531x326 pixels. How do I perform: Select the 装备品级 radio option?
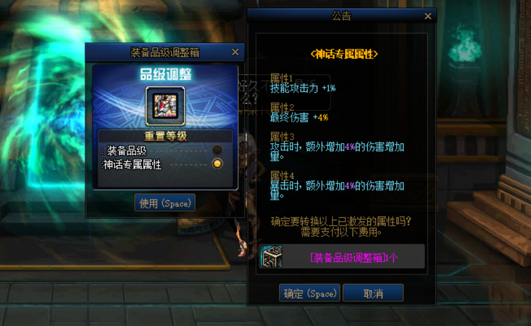tap(217, 149)
